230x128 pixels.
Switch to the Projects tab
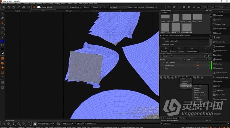tap(18, 11)
